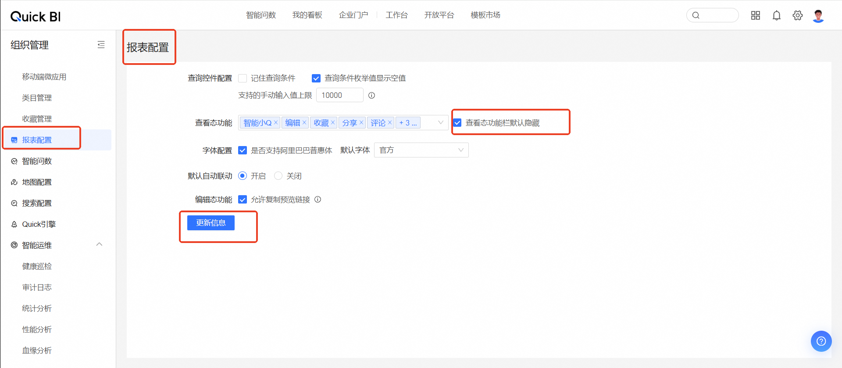Open the notifications bell

776,15
